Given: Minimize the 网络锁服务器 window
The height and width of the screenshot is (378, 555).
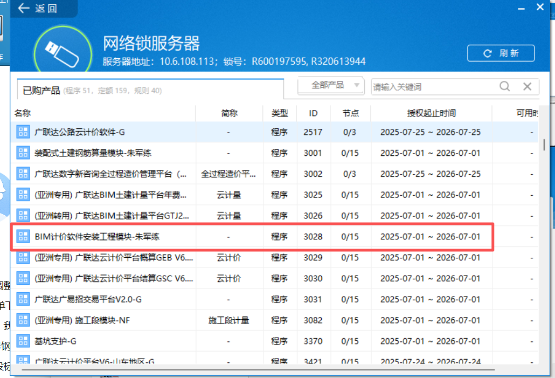Looking at the screenshot, I should (521, 8).
